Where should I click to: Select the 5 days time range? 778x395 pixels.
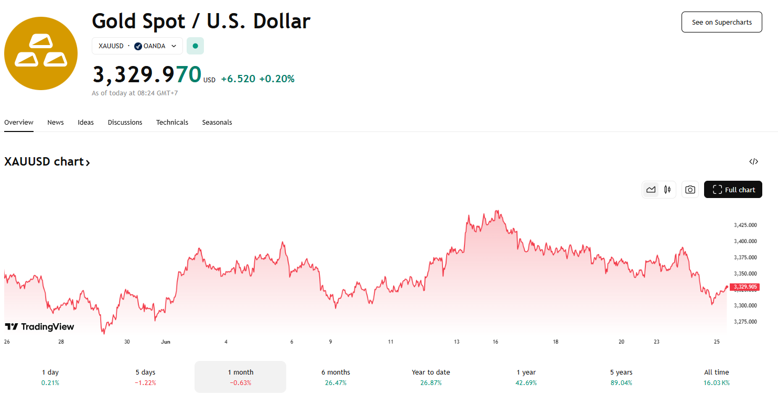click(x=145, y=377)
